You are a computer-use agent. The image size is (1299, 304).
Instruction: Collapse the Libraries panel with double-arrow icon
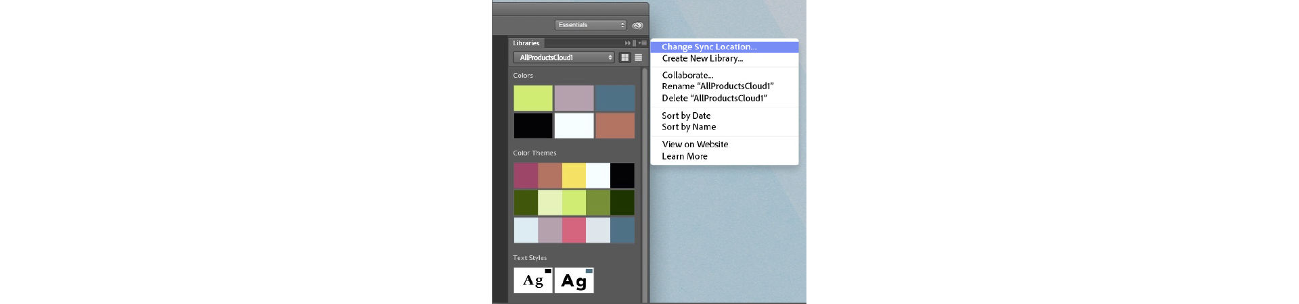coord(627,43)
